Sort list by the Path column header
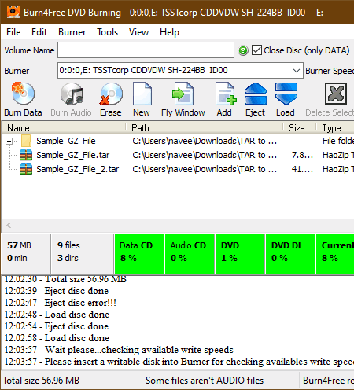The width and height of the screenshot is (354, 390). [205, 128]
